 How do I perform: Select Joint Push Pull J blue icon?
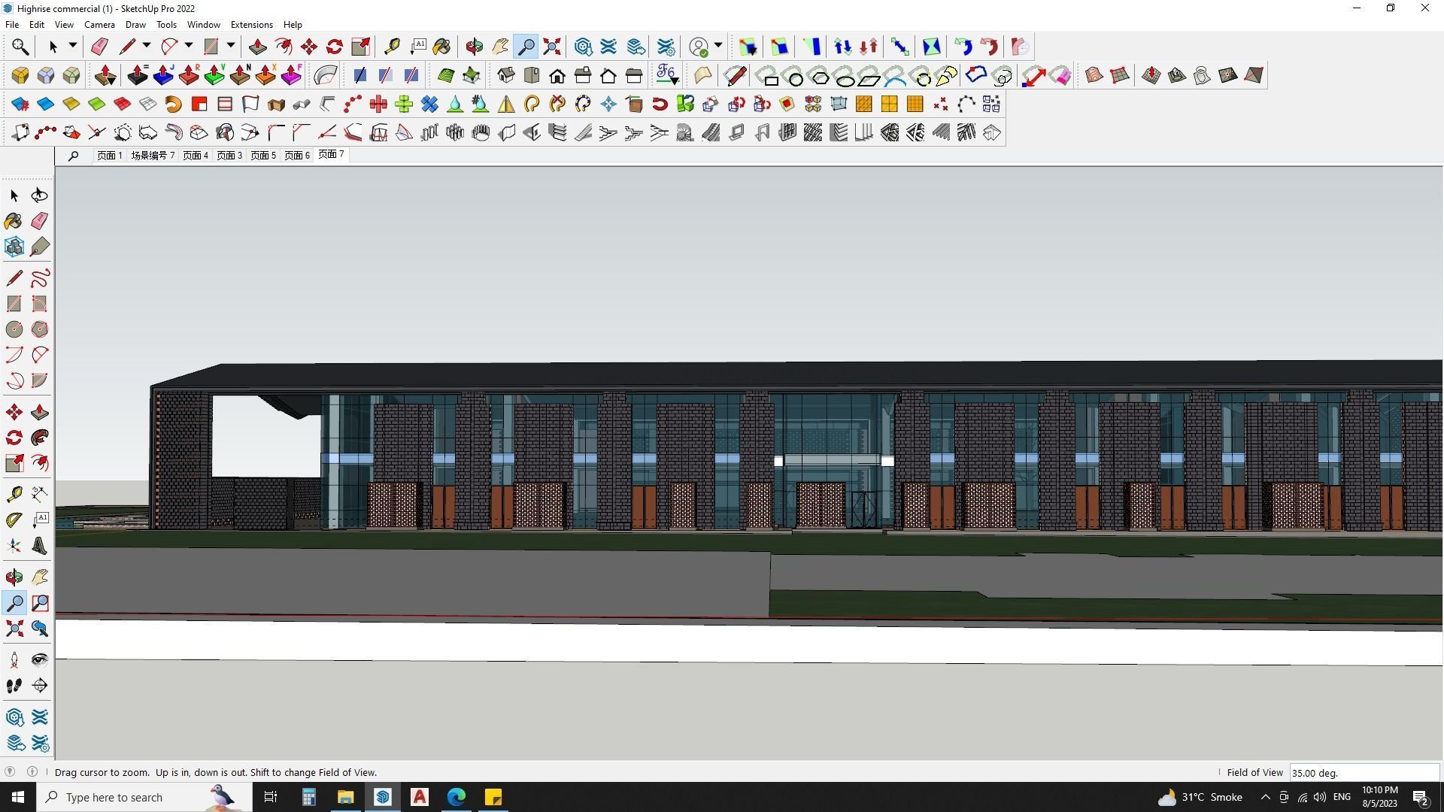163,75
